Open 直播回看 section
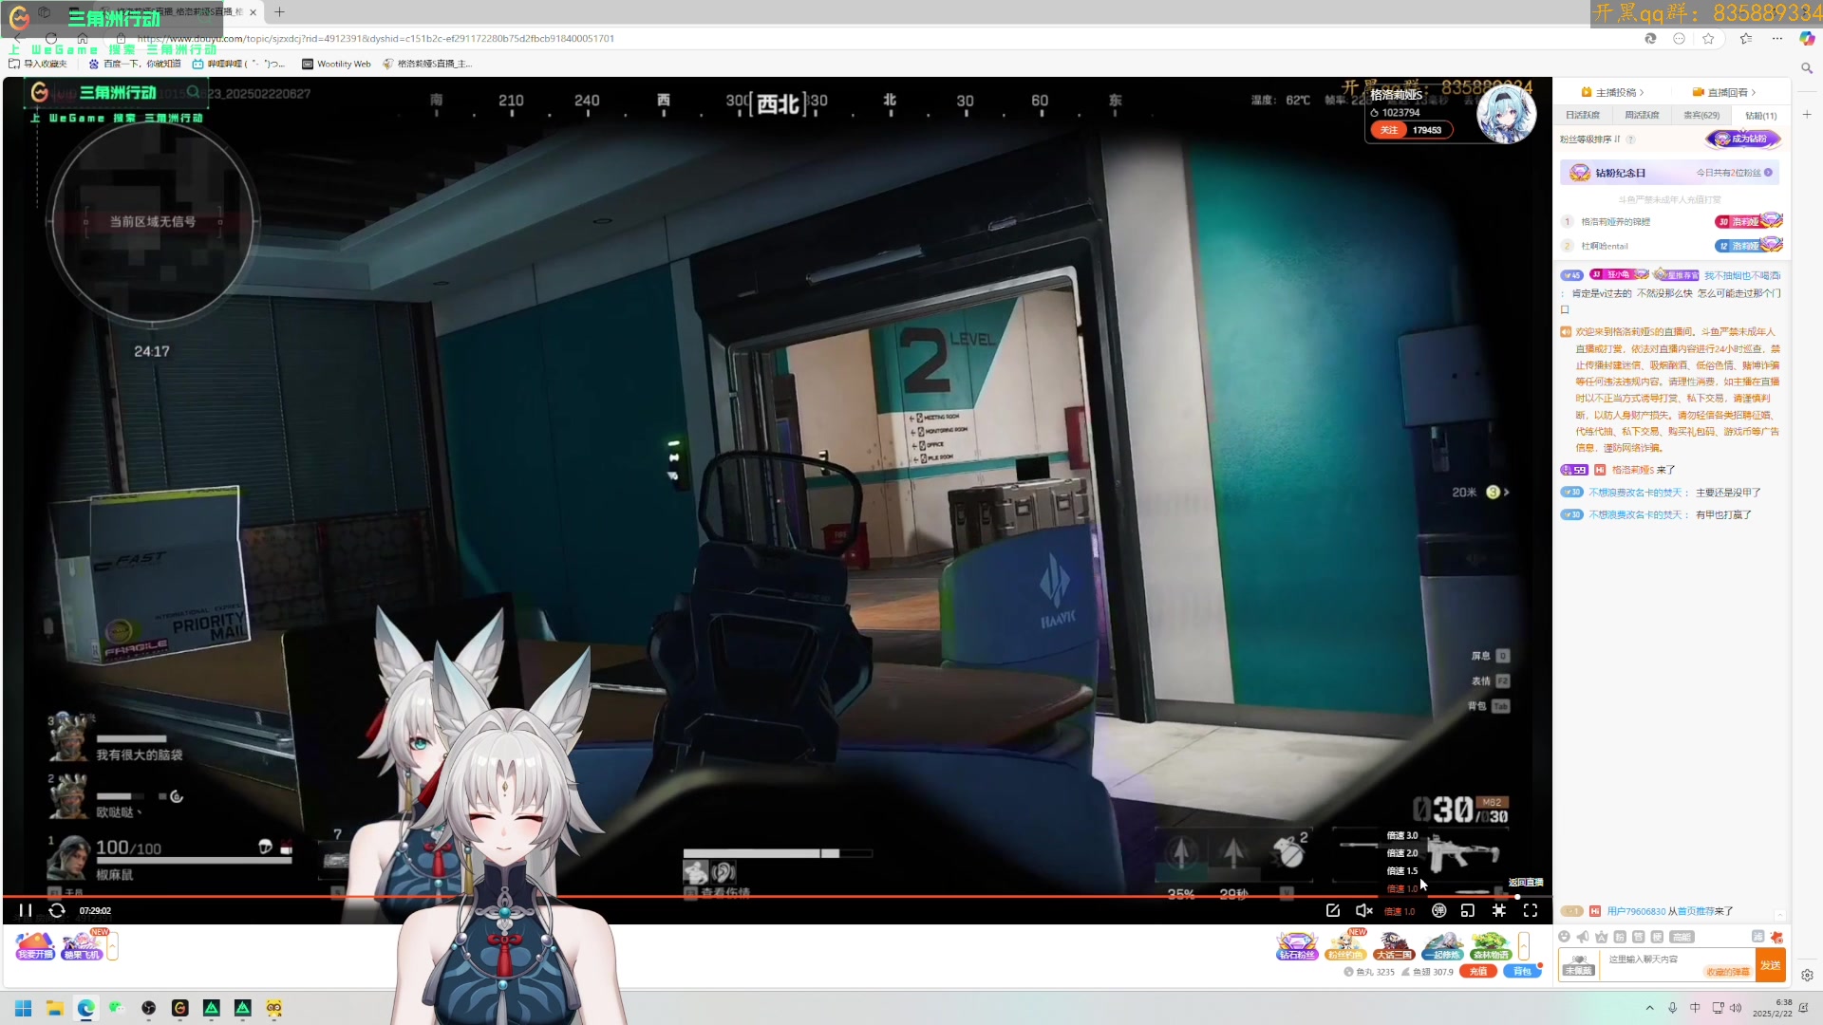The width and height of the screenshot is (1823, 1025). click(1724, 92)
